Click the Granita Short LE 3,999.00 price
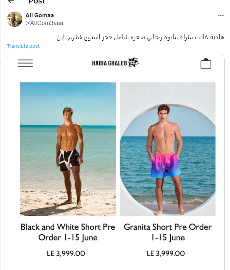This screenshot has width=230, height=270. pyautogui.click(x=166, y=253)
